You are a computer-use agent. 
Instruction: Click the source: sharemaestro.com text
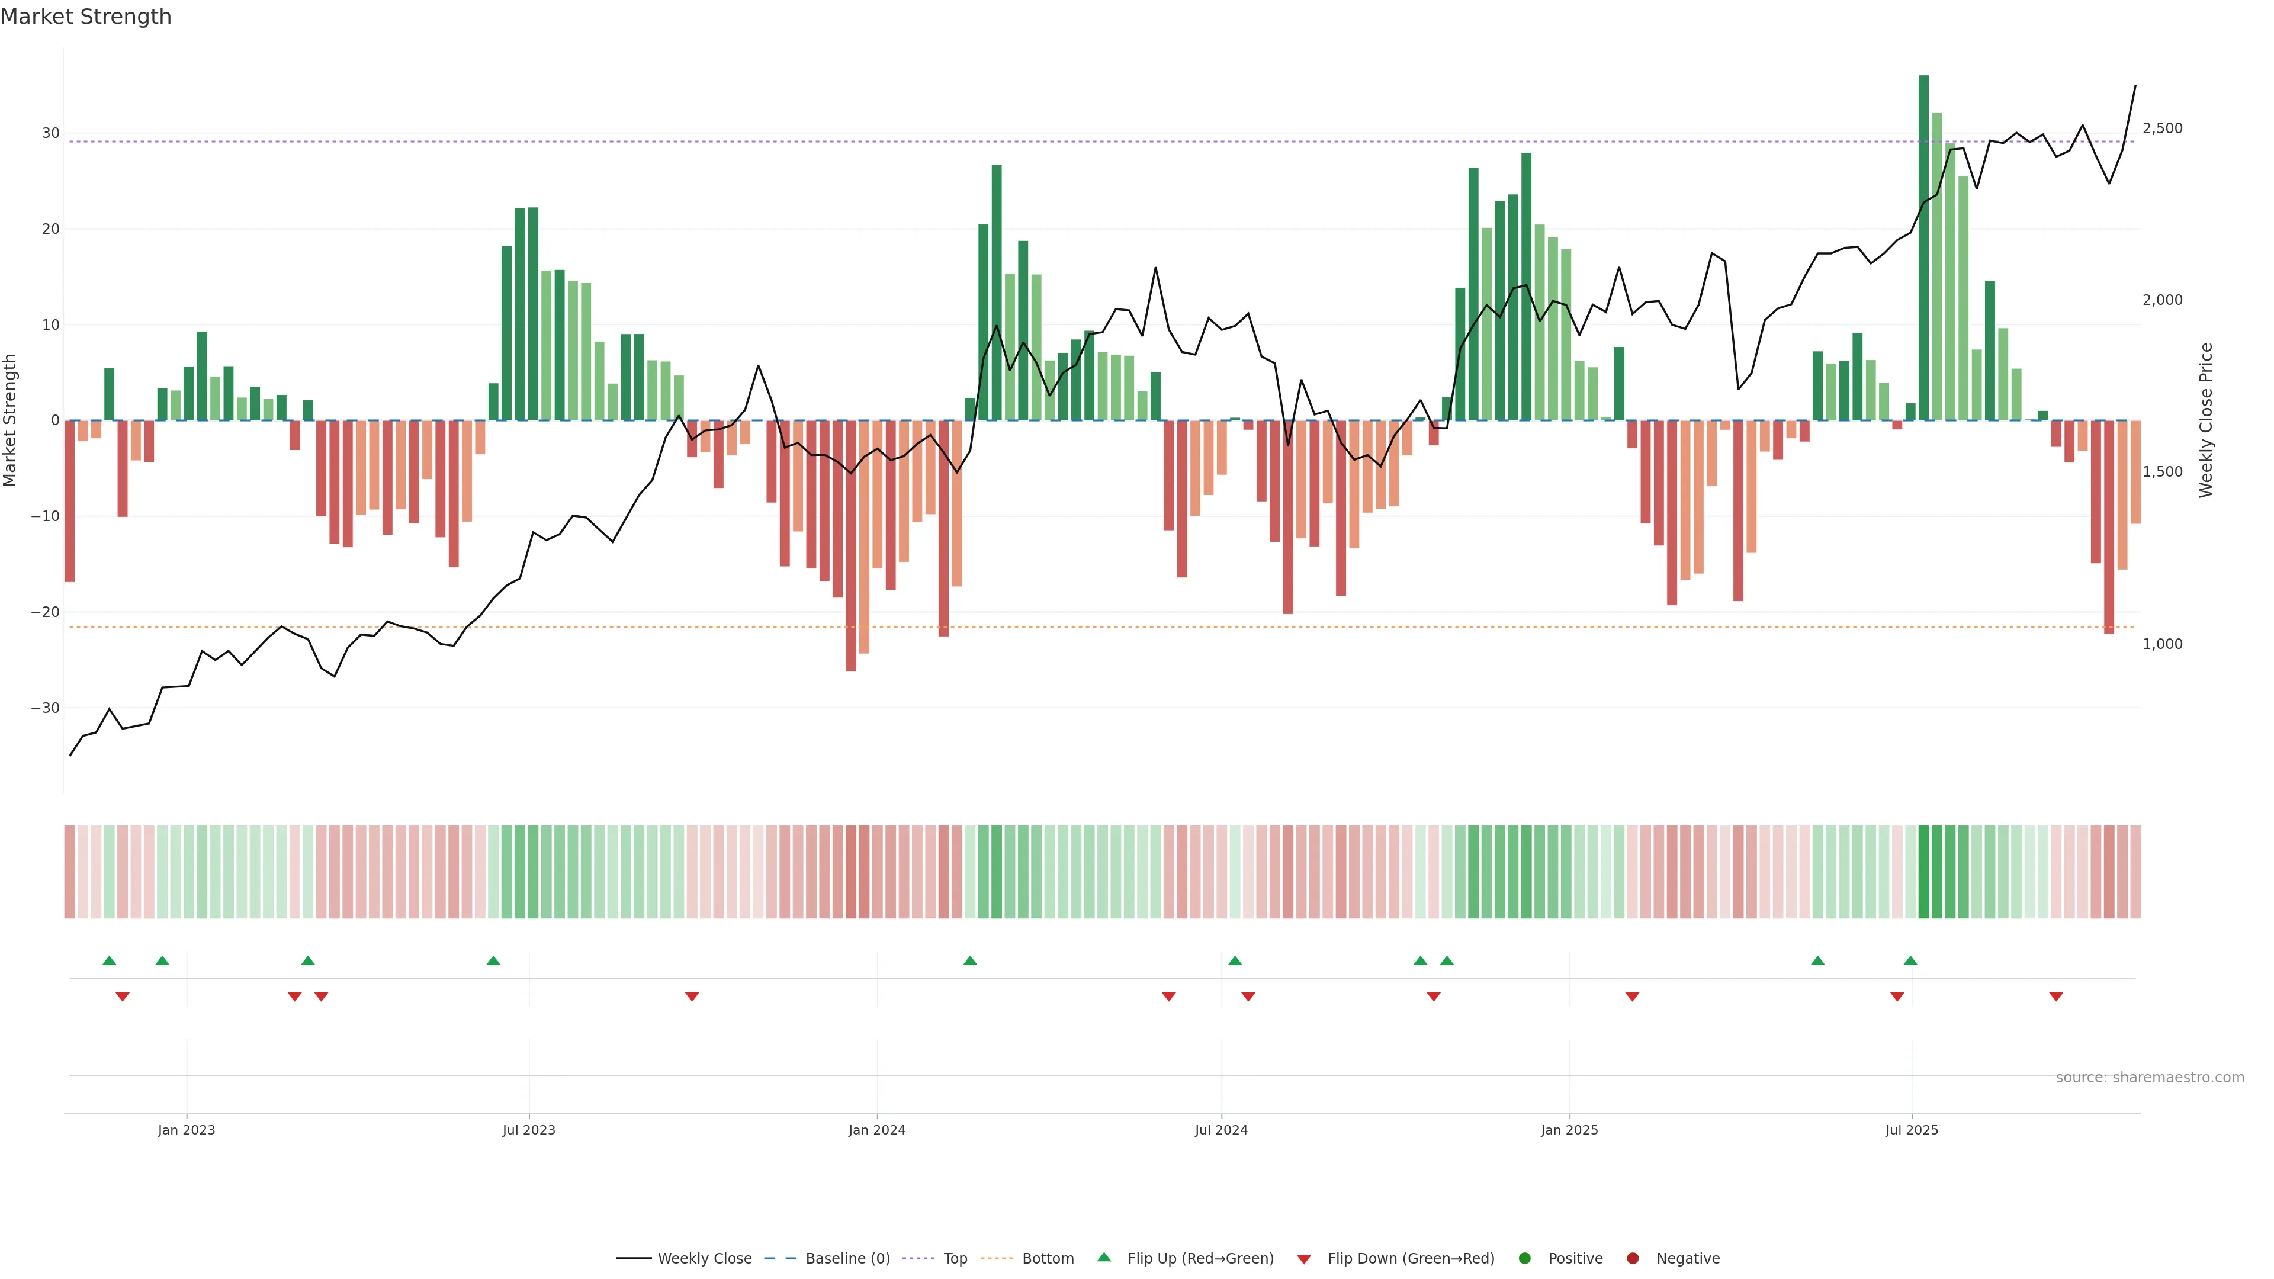point(2150,1078)
